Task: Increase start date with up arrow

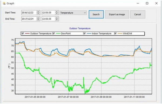Action: point(38,12)
